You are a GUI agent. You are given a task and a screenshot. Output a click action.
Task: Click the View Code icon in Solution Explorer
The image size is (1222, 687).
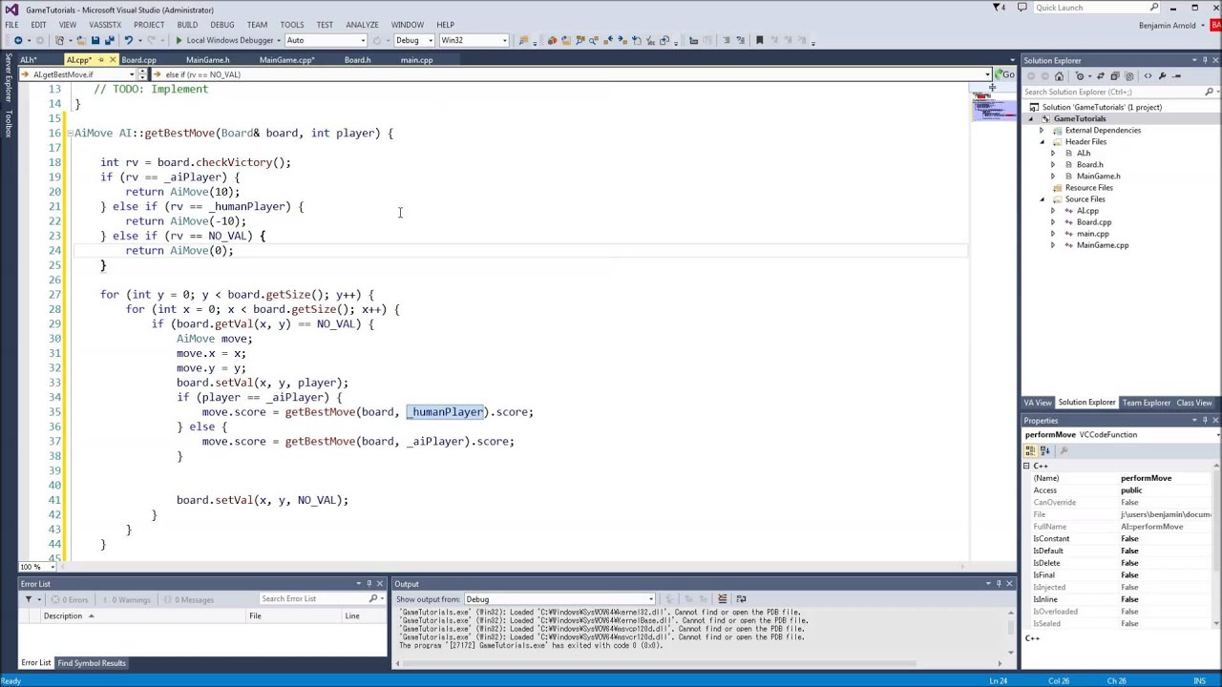1148,76
